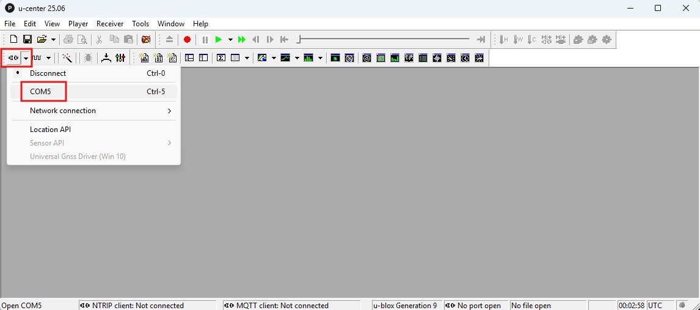Screen dimensions: 700x310
Task: Click the New document icon
Action: pos(13,40)
